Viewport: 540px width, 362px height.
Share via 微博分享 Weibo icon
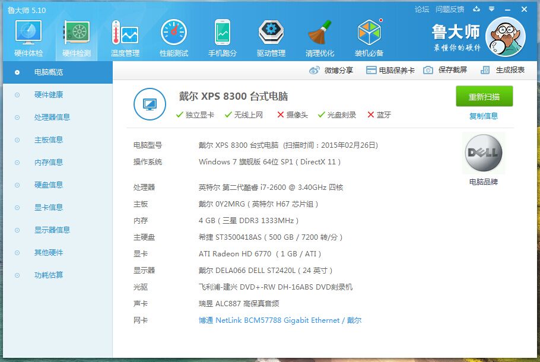(x=331, y=70)
